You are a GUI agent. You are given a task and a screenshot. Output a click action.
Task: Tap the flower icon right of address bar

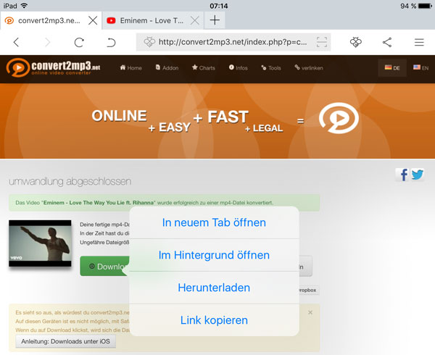click(356, 42)
